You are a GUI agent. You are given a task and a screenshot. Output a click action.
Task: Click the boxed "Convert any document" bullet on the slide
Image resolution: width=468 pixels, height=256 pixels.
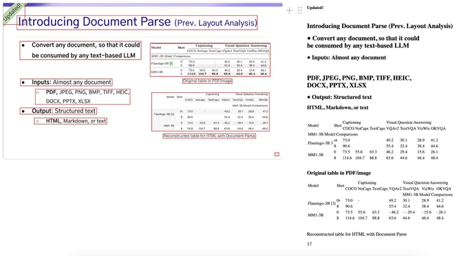81,50
